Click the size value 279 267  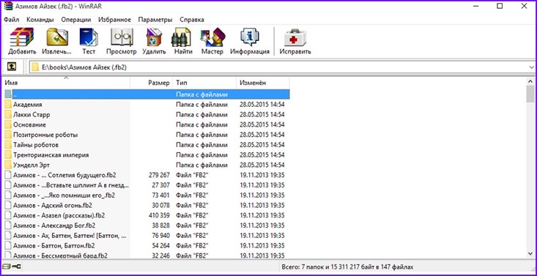coord(159,175)
